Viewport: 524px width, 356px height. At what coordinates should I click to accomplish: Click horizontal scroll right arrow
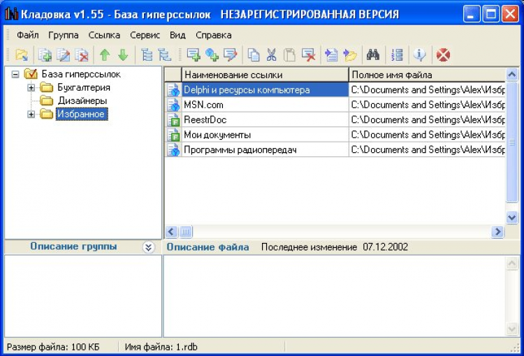[497, 232]
